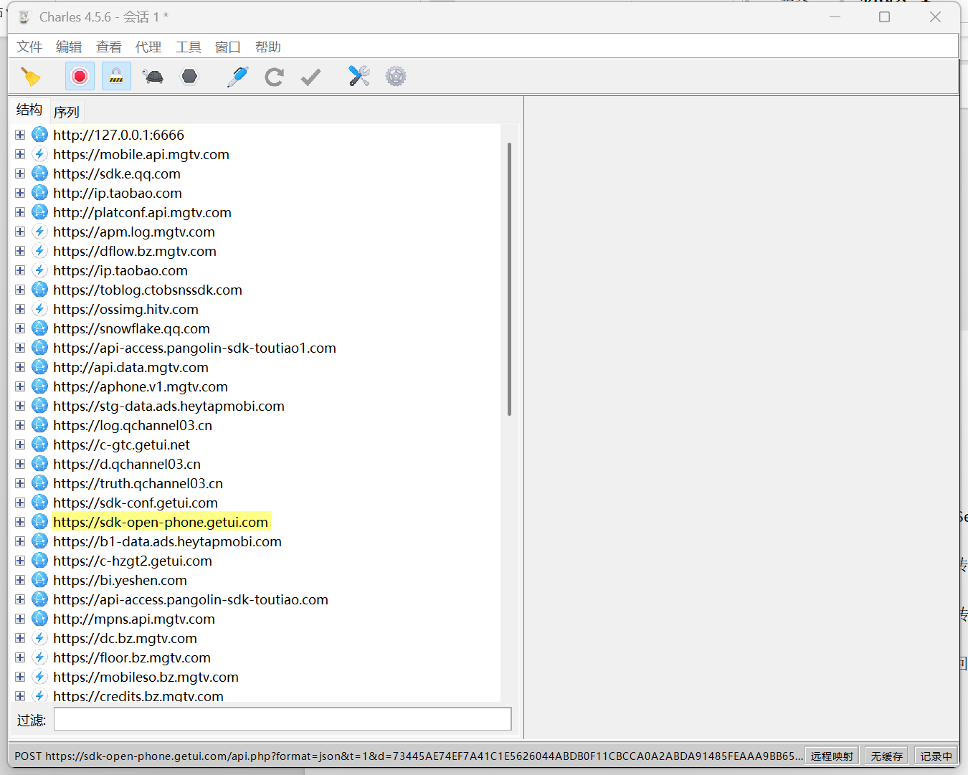The image size is (968, 775).
Task: Select https://credits.bz.mgtv.com host
Action: (x=138, y=695)
